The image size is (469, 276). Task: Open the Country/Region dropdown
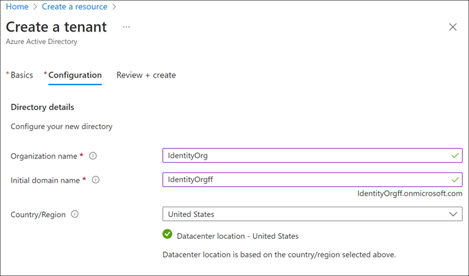(312, 214)
